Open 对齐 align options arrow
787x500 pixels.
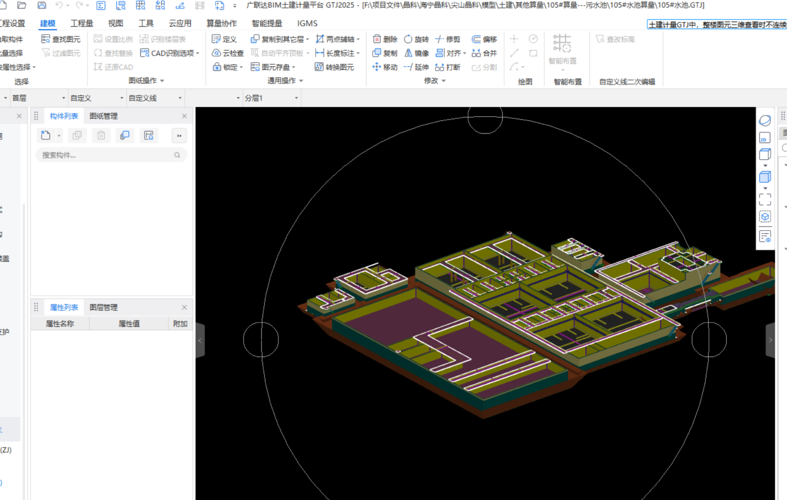(465, 53)
